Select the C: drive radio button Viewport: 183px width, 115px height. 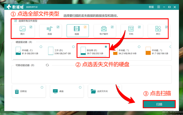[41, 47]
